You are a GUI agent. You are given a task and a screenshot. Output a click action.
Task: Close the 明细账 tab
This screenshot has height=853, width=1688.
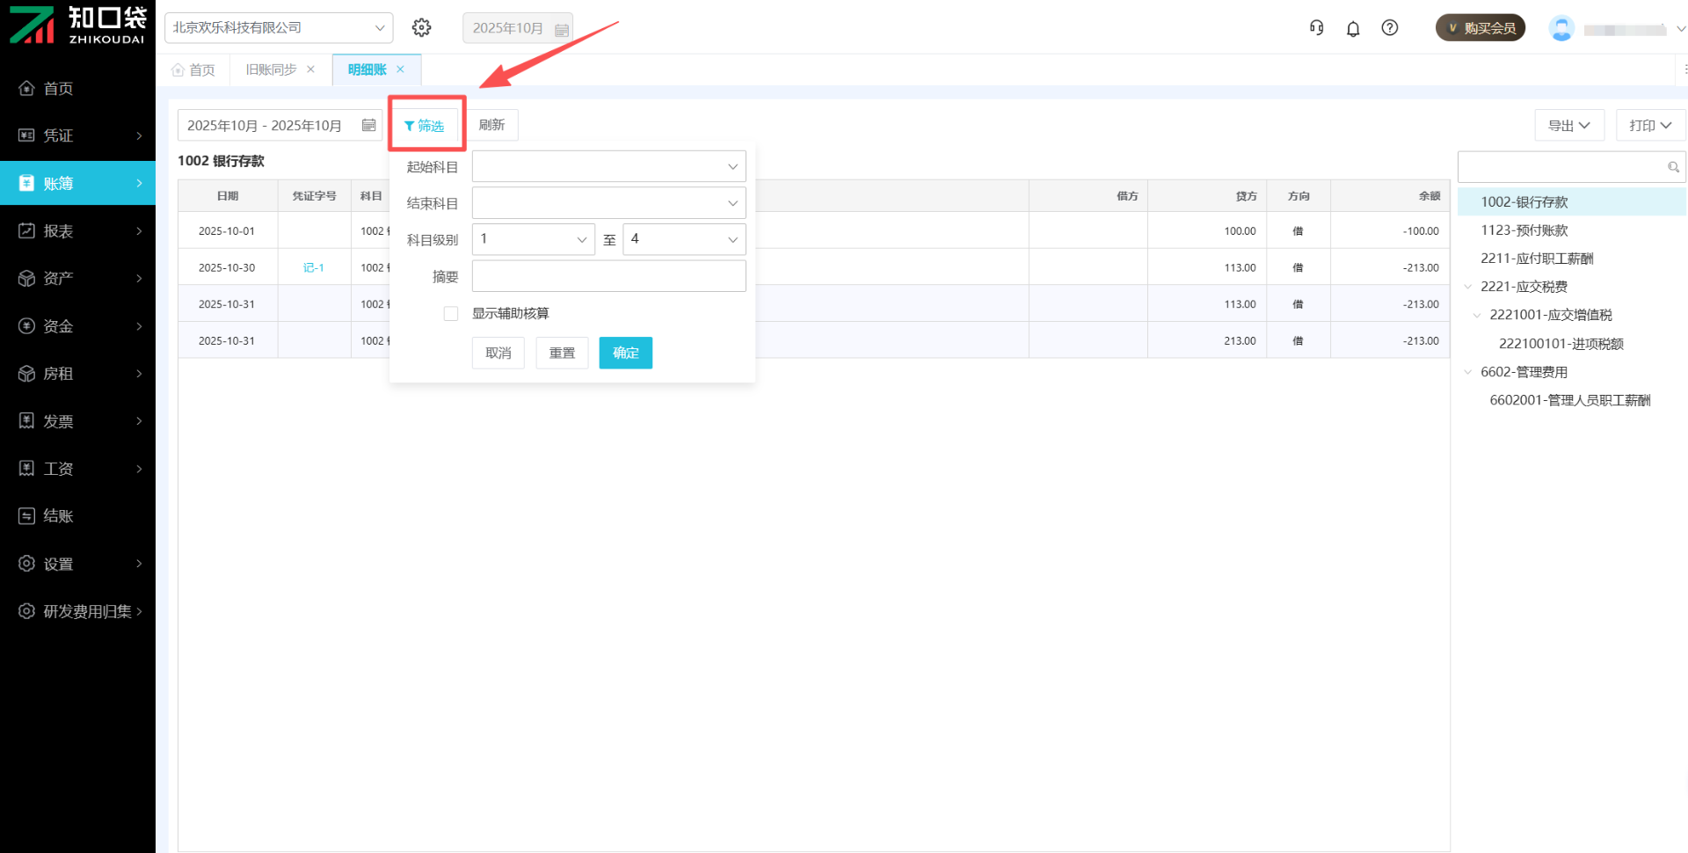click(401, 69)
